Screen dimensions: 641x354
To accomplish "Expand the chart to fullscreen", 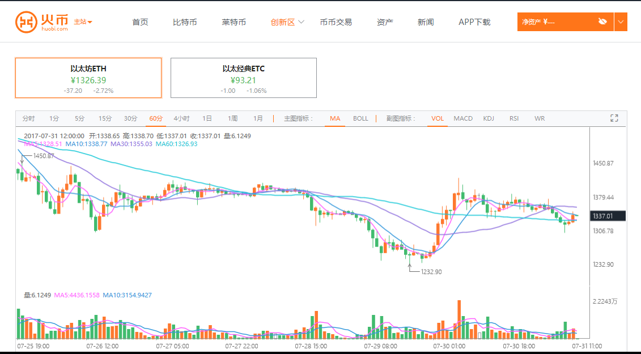I will point(614,118).
